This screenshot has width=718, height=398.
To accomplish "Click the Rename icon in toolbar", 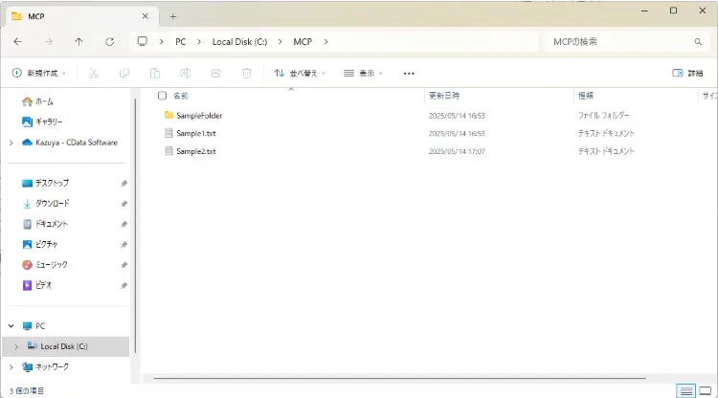I will 186,74.
